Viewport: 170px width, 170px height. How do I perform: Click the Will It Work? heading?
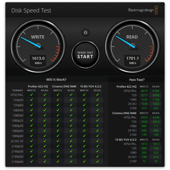(x=56, y=80)
